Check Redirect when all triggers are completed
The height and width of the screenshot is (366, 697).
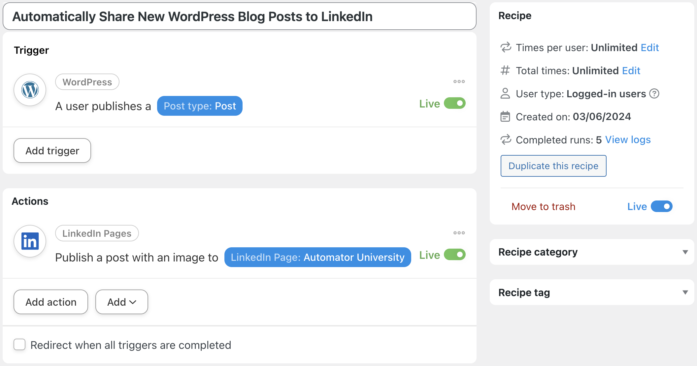pyautogui.click(x=19, y=345)
